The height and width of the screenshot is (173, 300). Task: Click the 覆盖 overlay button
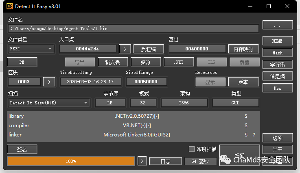click(x=245, y=62)
